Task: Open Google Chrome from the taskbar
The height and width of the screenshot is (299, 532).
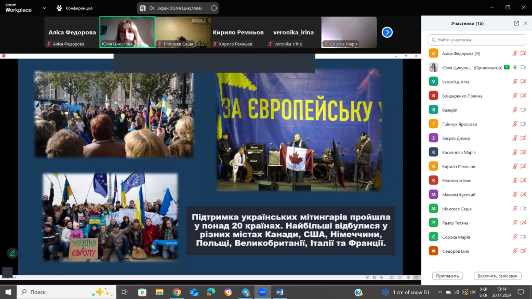Action: tap(177, 292)
